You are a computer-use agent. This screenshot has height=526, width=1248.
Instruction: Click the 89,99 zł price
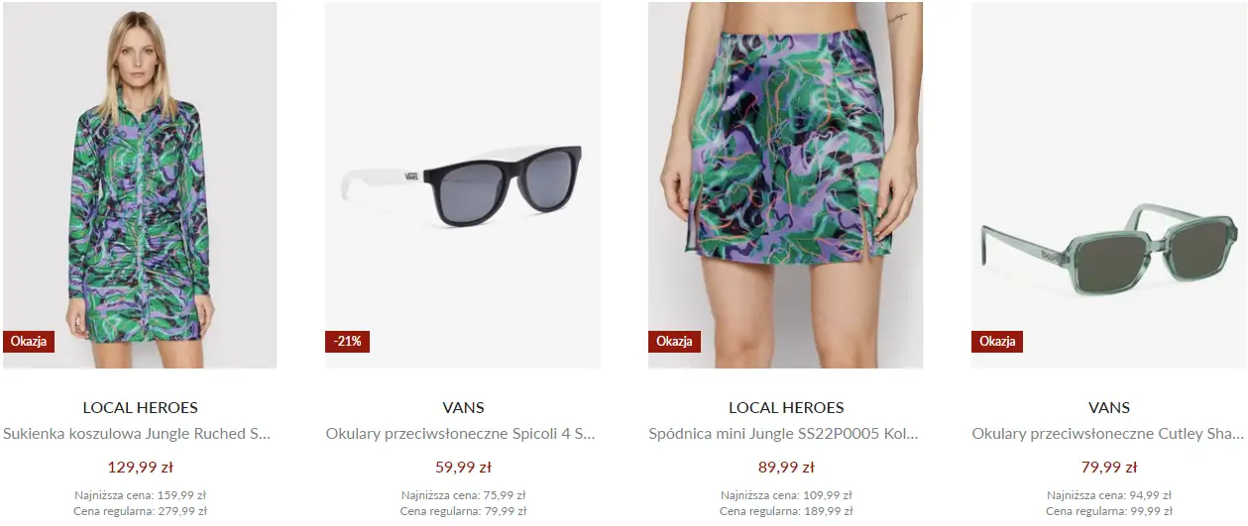tap(786, 467)
